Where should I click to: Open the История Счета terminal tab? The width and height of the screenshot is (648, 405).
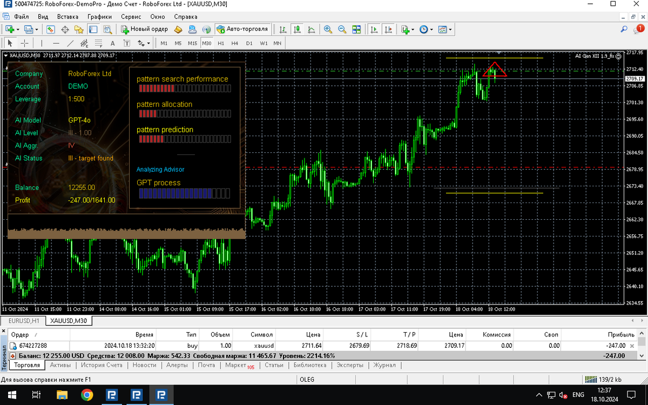pyautogui.click(x=102, y=365)
